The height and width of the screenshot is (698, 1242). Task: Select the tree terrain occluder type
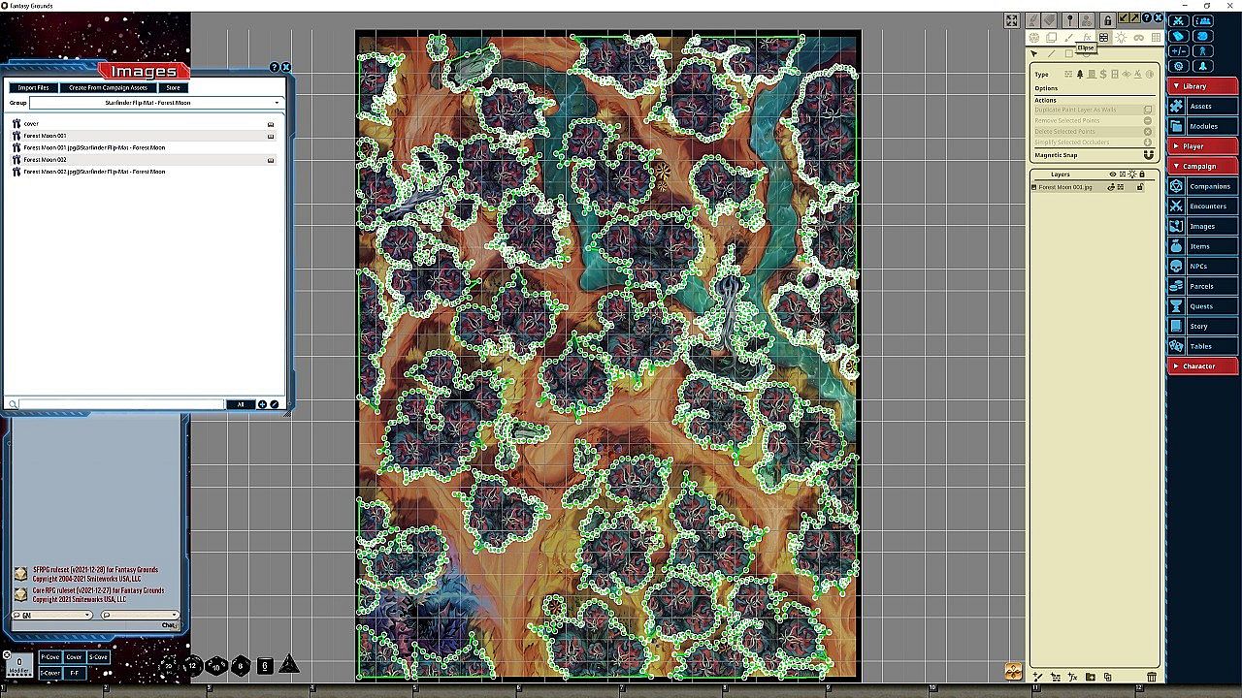coord(1080,75)
